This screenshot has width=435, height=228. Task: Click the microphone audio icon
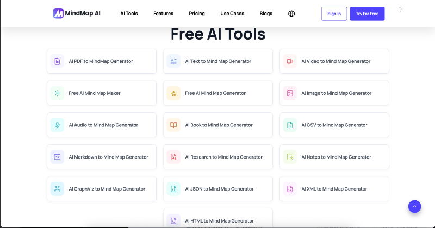57,125
